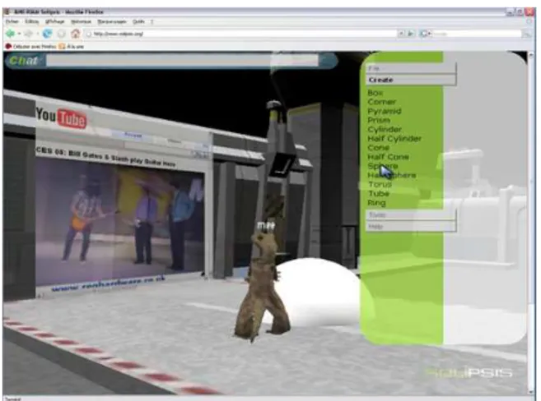Image resolution: width=541 pixels, height=401 pixels.
Task: Select Prism from the Create list
Action: pos(379,120)
